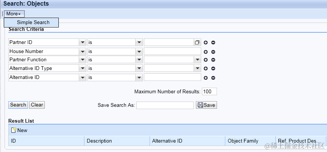Click the Ref. Product Des... column header
The width and height of the screenshot is (327, 152).
301,141
